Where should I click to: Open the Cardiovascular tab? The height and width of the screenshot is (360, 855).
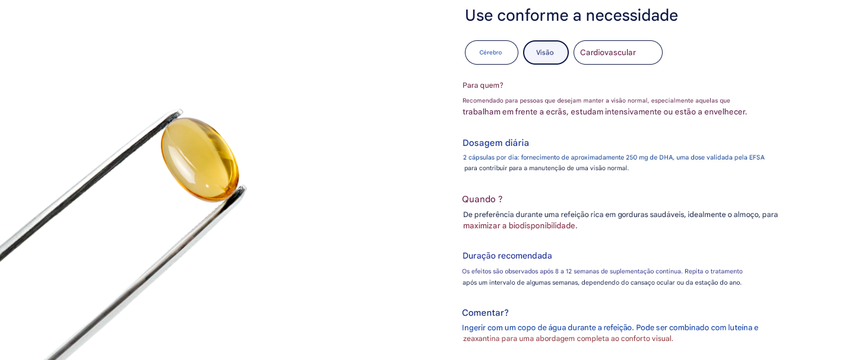(x=617, y=53)
